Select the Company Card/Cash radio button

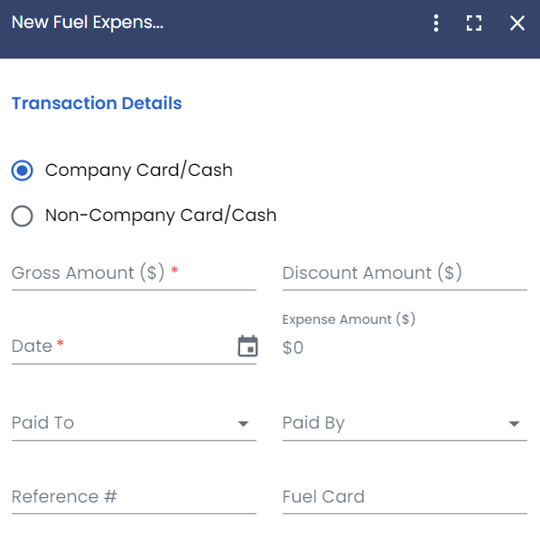22,171
